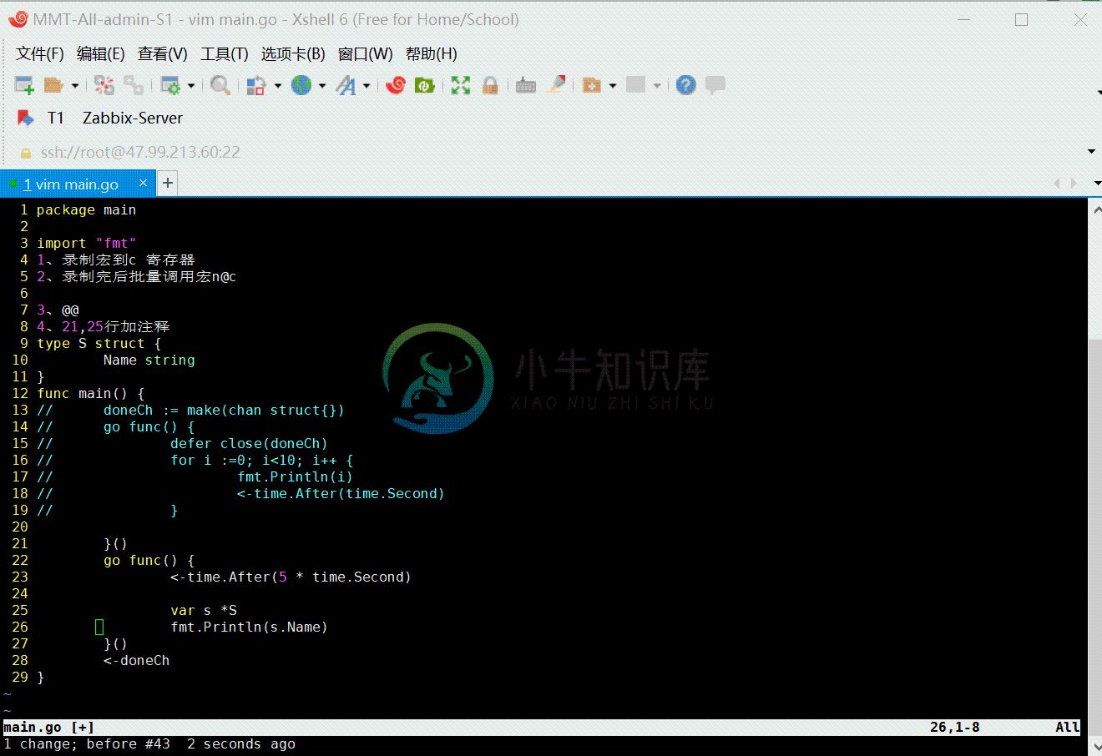Open the 编辑(E) menu
1102x756 pixels.
pos(101,54)
